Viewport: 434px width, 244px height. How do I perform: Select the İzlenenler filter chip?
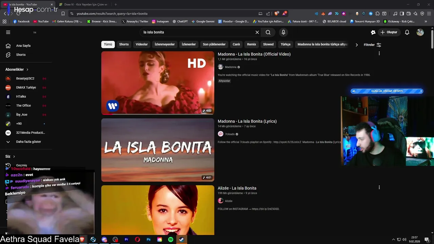[189, 44]
